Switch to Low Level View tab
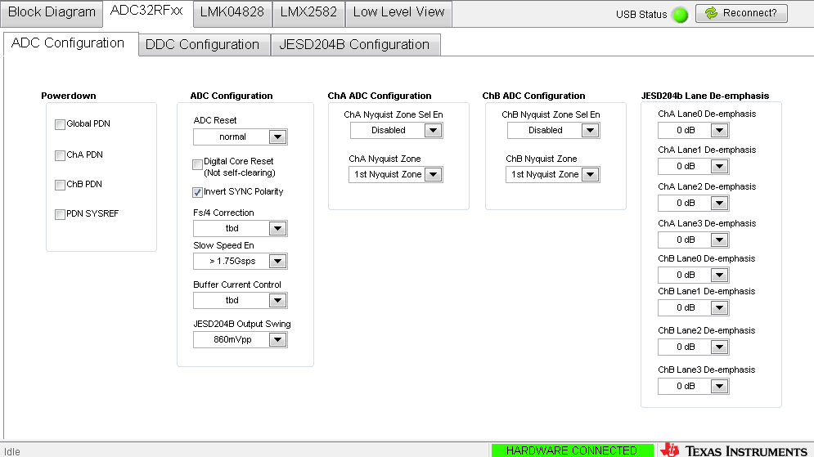 pyautogui.click(x=398, y=12)
